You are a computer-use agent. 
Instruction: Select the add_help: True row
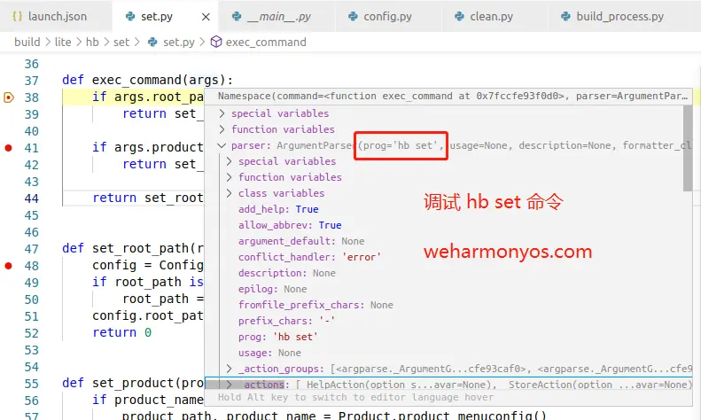pyautogui.click(x=278, y=209)
